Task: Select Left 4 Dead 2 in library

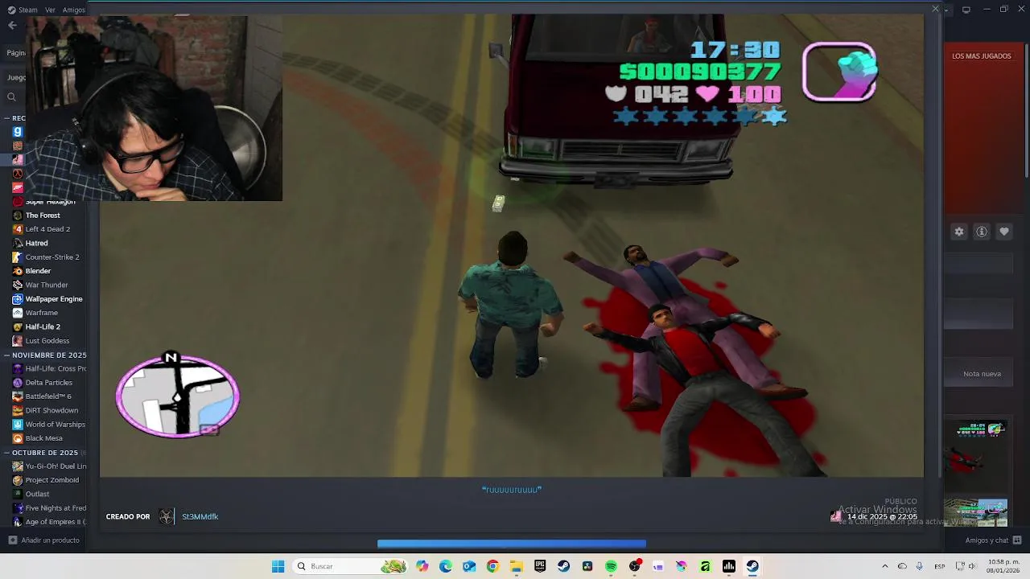Action: pyautogui.click(x=47, y=229)
